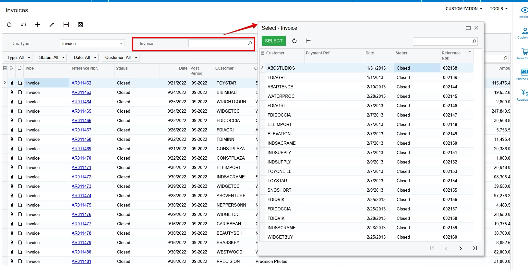The height and width of the screenshot is (270, 528).
Task: Open invoice link AR011481
Action: tap(81, 261)
